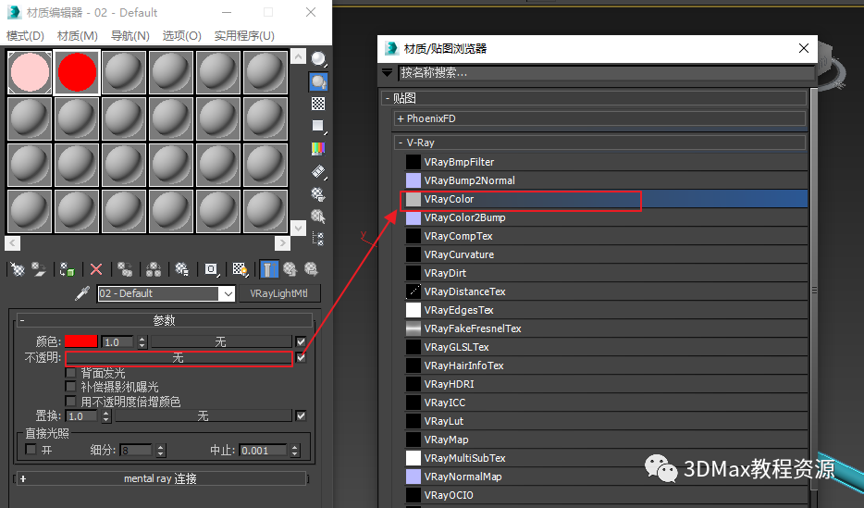Click 置换 value spinner arrows
The height and width of the screenshot is (508, 864).
point(106,416)
